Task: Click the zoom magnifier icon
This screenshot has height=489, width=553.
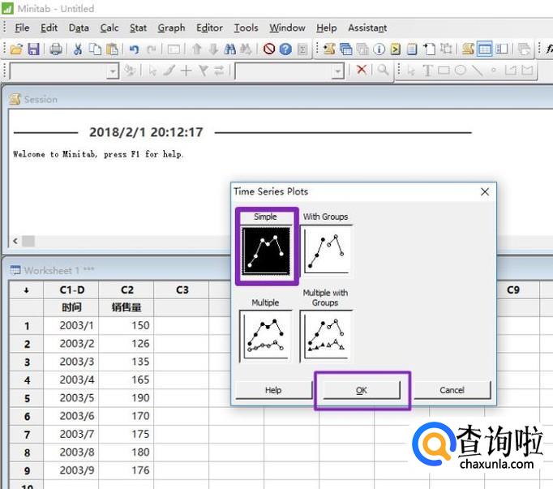Action: [383, 70]
